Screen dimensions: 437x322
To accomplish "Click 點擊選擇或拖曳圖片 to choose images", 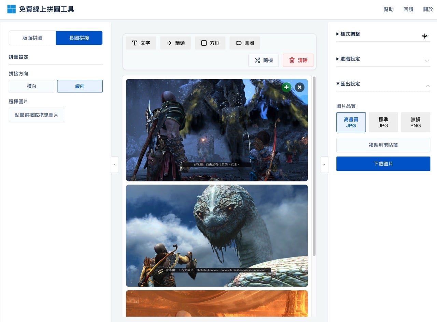I will coord(36,115).
